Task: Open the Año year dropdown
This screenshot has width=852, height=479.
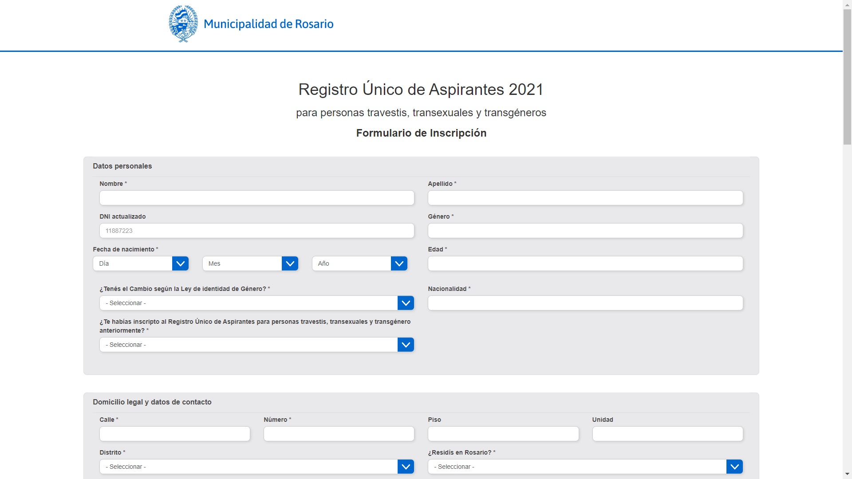Action: click(359, 263)
